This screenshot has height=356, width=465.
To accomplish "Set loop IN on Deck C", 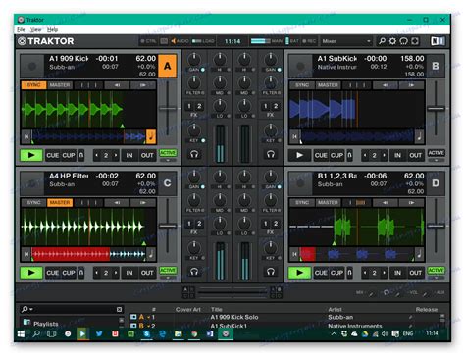I will (x=129, y=273).
